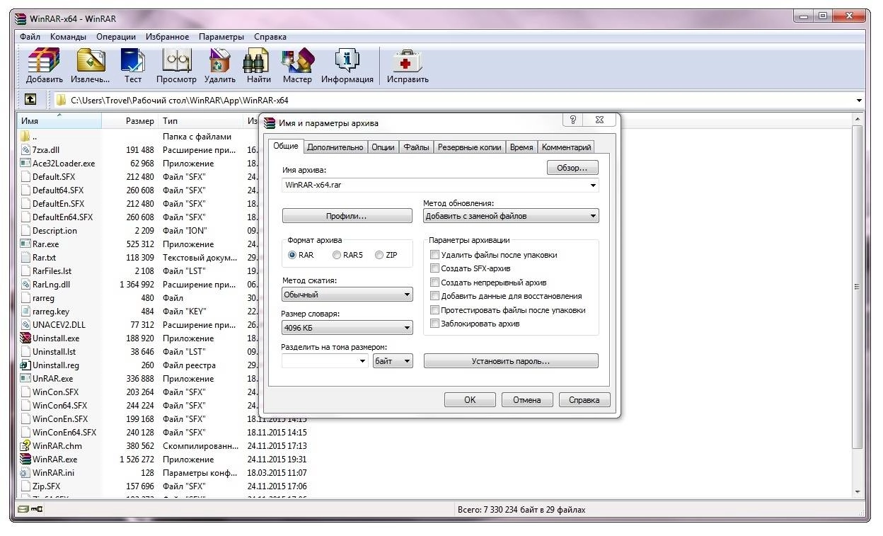Switch to the Комментарий tab
Image resolution: width=883 pixels, height=536 pixels.
(x=566, y=147)
